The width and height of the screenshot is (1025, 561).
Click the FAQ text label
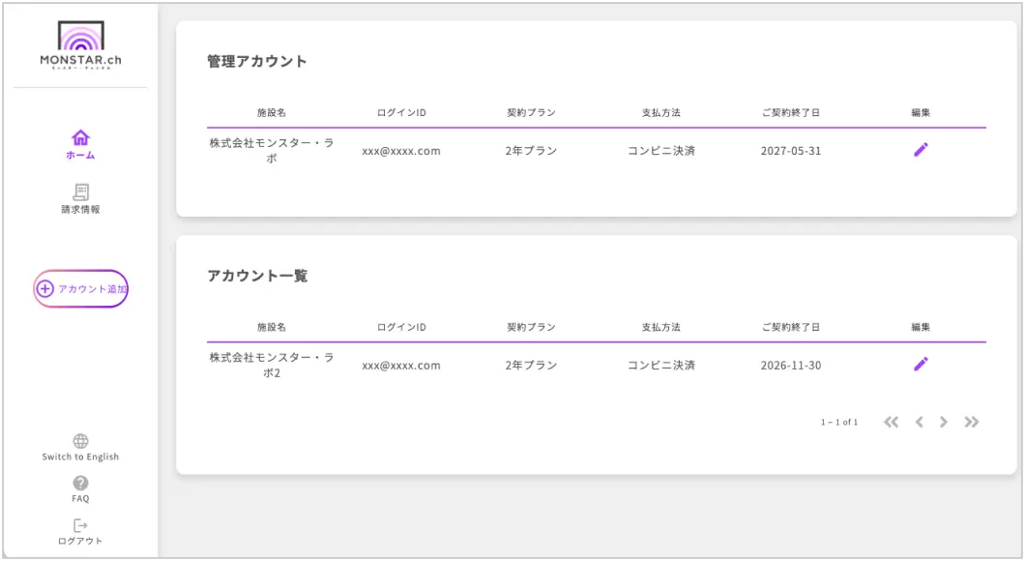tap(80, 499)
